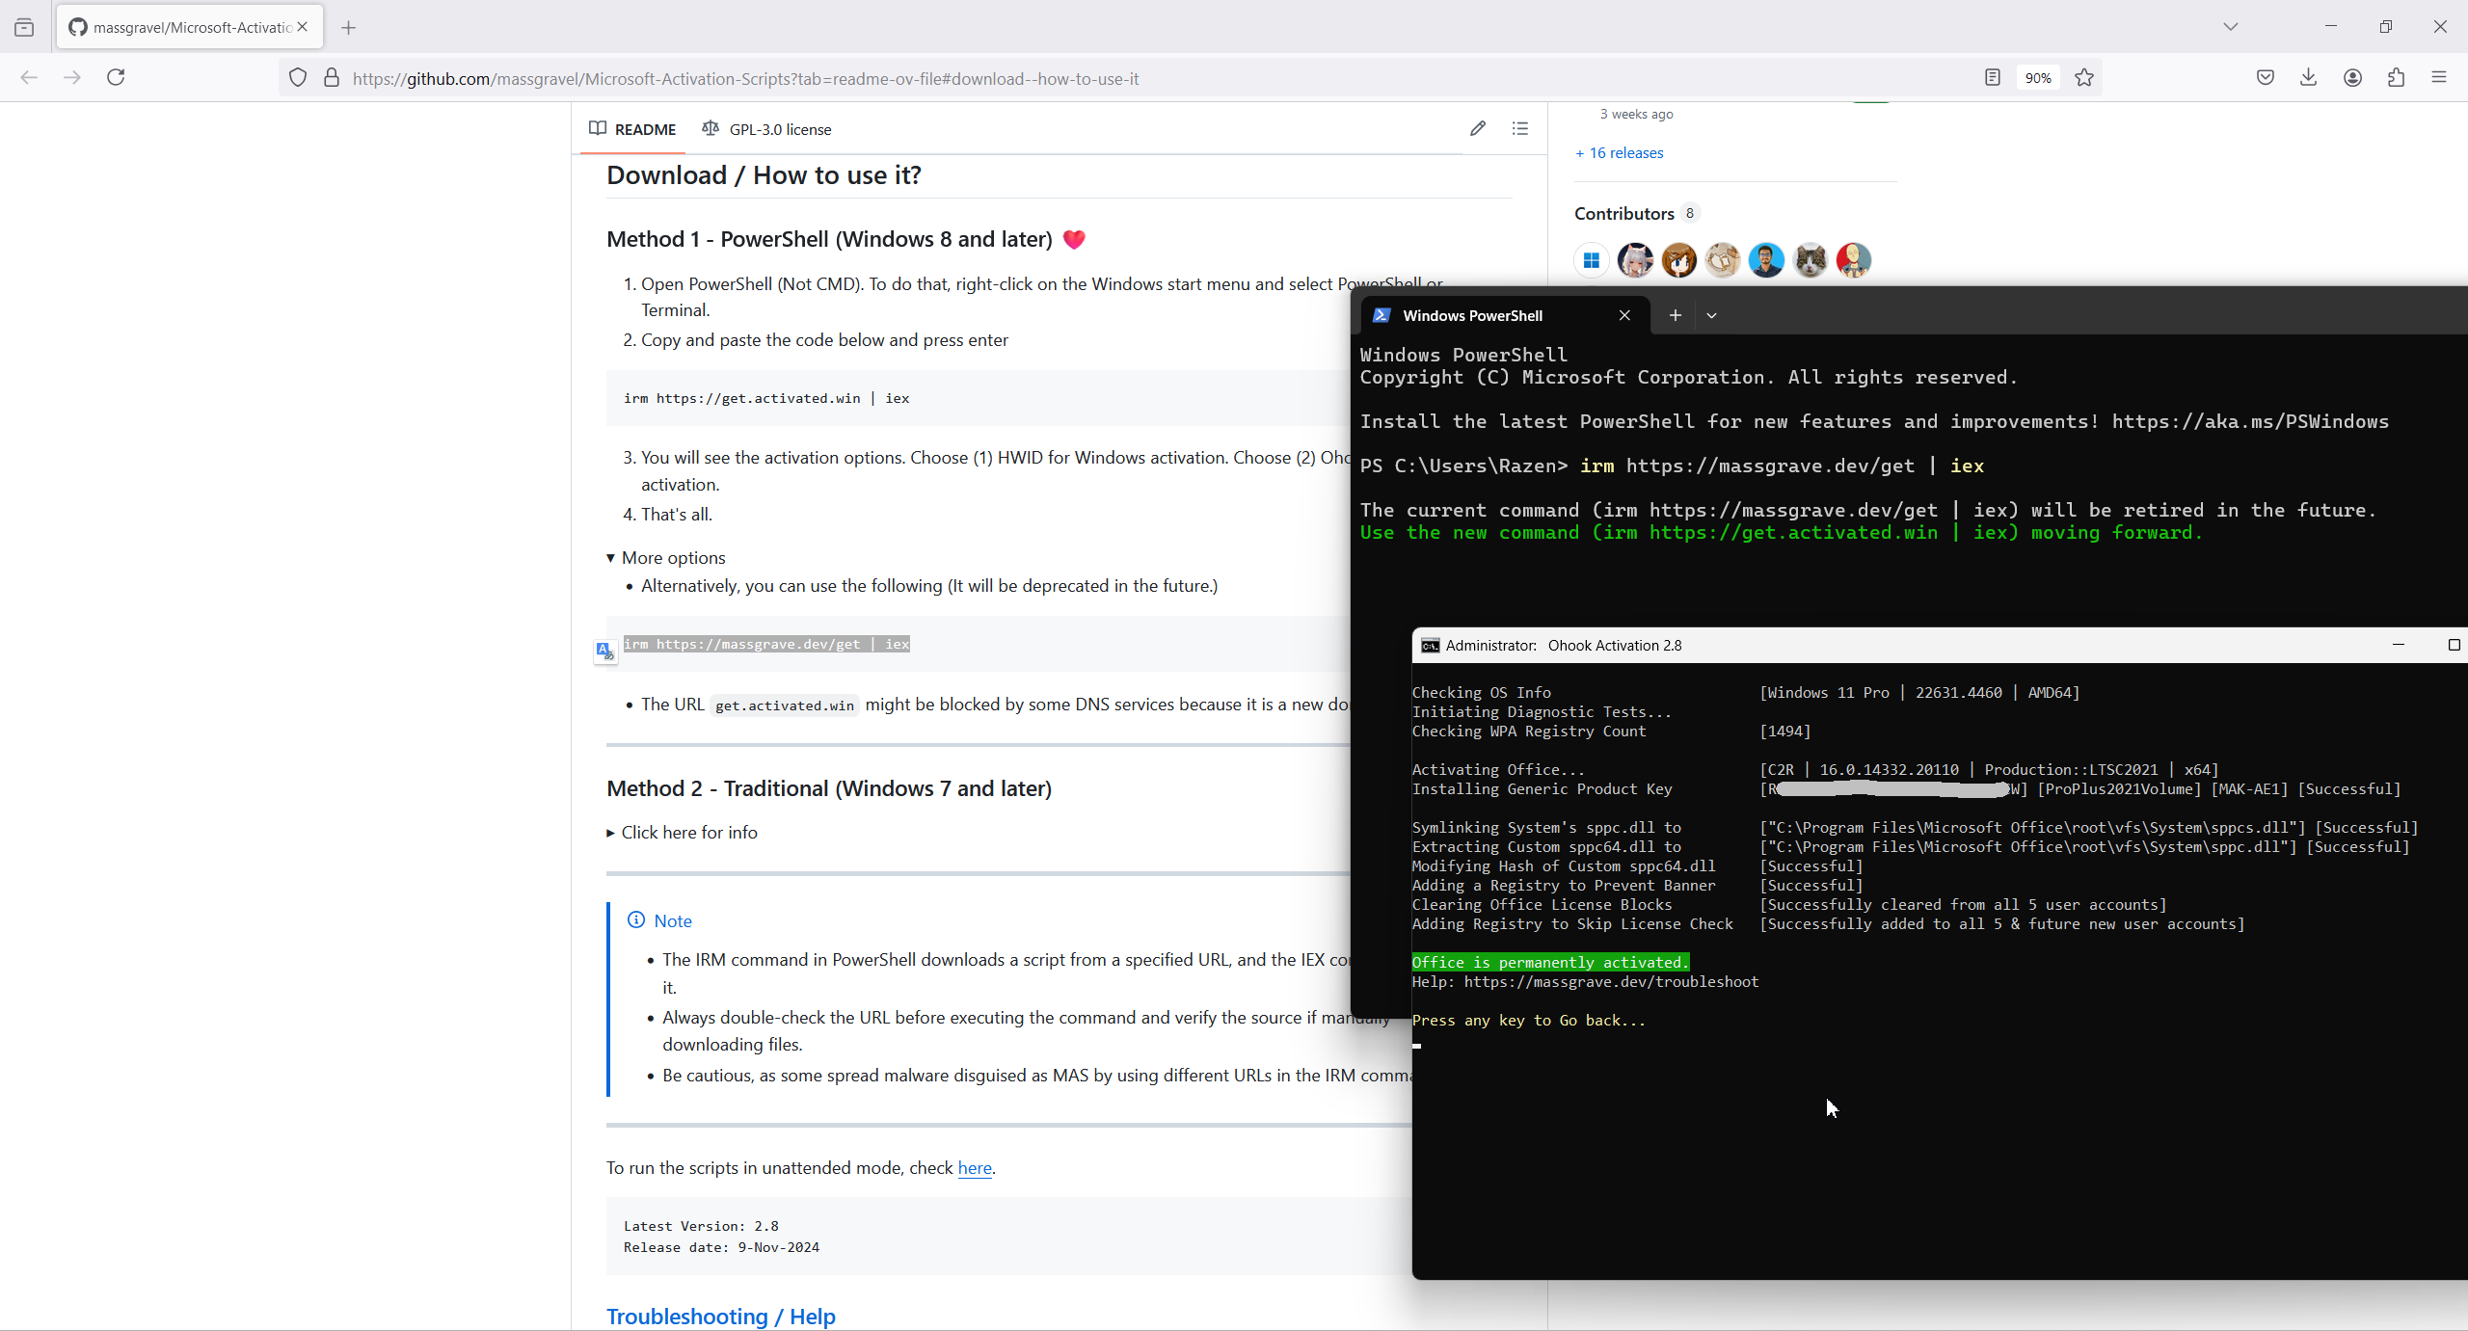Click the 90% zoom level indicator
Viewport: 2468px width, 1331px height.
tap(2037, 78)
